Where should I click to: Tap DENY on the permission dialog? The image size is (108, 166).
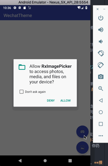(x=51, y=100)
